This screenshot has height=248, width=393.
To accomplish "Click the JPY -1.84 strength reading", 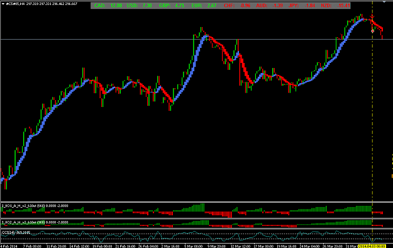I will [302, 6].
